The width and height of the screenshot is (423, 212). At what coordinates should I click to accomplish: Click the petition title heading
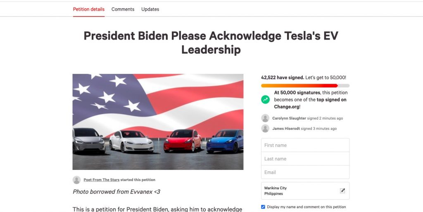click(211, 42)
